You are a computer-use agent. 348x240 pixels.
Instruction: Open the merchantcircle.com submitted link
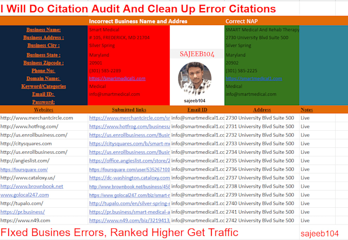pos(129,118)
